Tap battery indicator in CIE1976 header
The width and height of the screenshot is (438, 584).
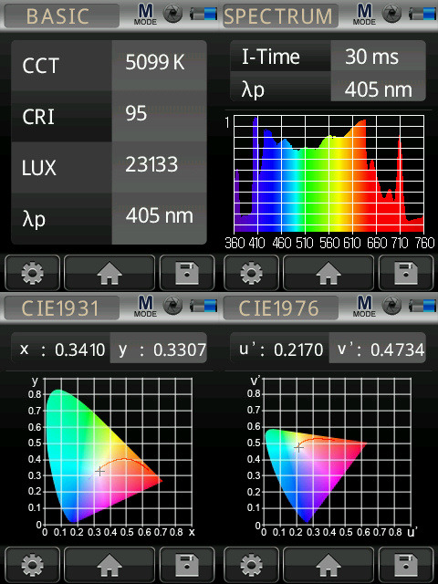point(422,306)
